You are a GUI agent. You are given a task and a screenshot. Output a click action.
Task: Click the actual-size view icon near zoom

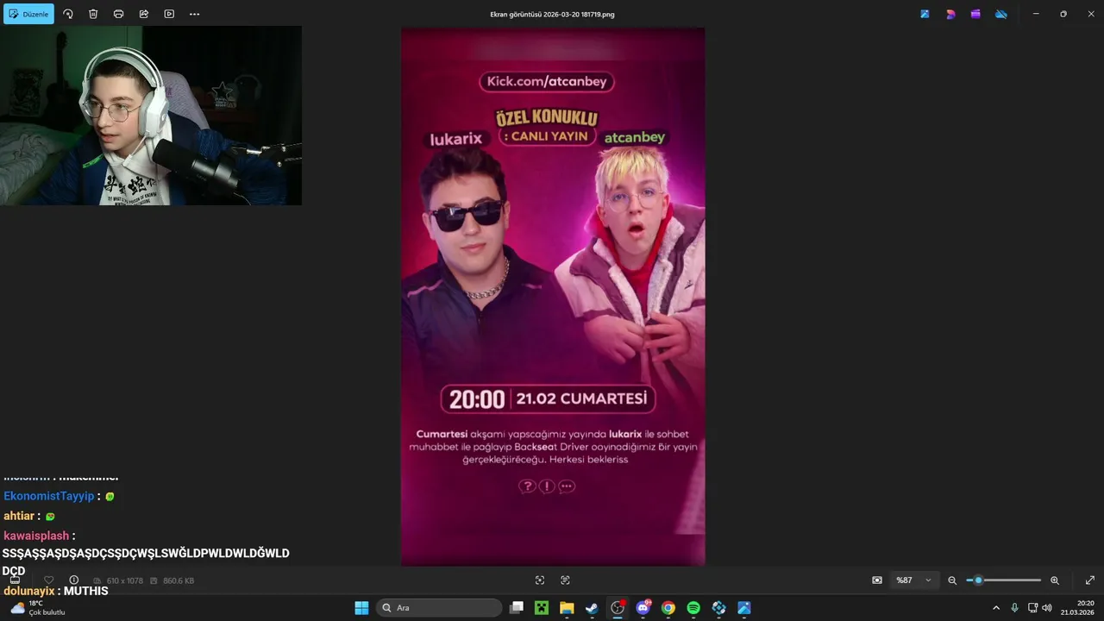877,580
